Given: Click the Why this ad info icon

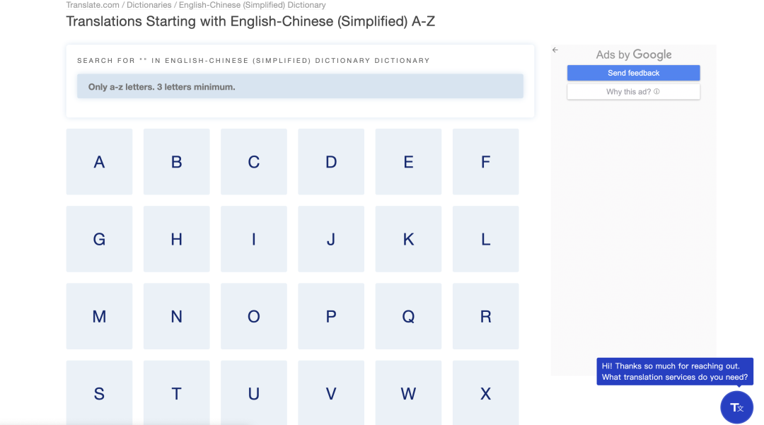Looking at the screenshot, I should pos(656,91).
